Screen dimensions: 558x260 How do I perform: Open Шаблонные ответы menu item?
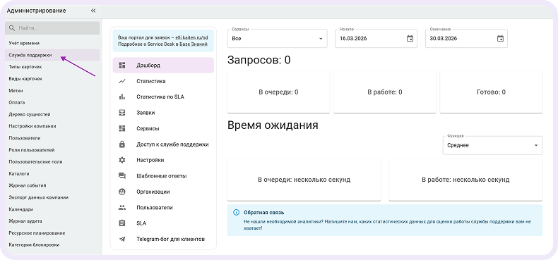tap(163, 176)
